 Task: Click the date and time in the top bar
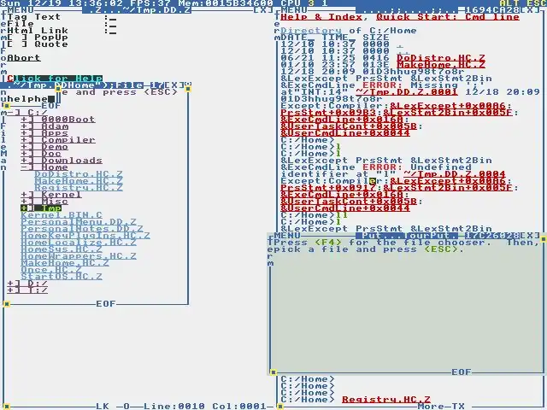(x=62, y=3)
